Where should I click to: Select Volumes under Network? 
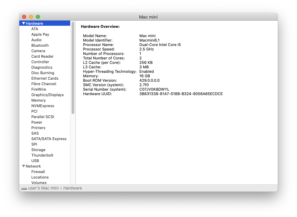[x=39, y=183]
